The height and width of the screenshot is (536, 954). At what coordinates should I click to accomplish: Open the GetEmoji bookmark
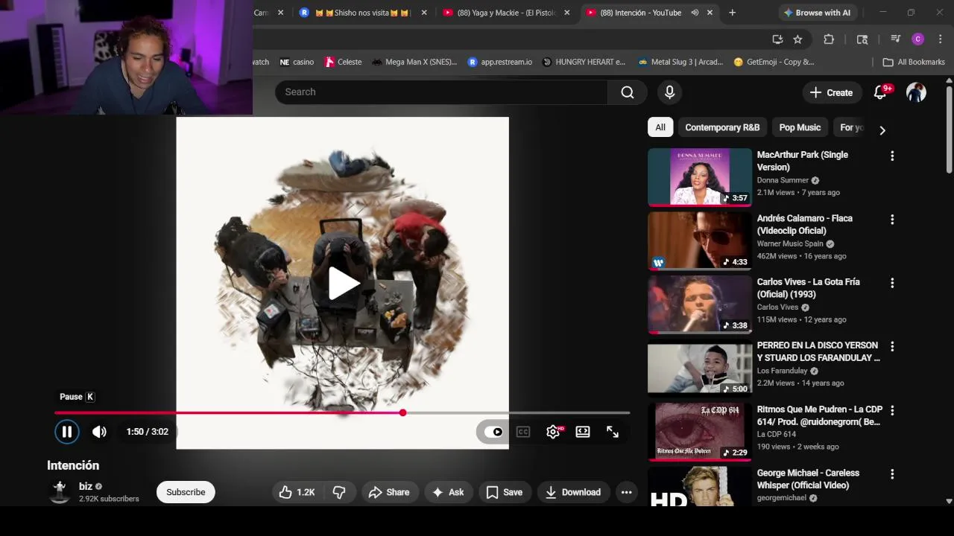tap(774, 62)
